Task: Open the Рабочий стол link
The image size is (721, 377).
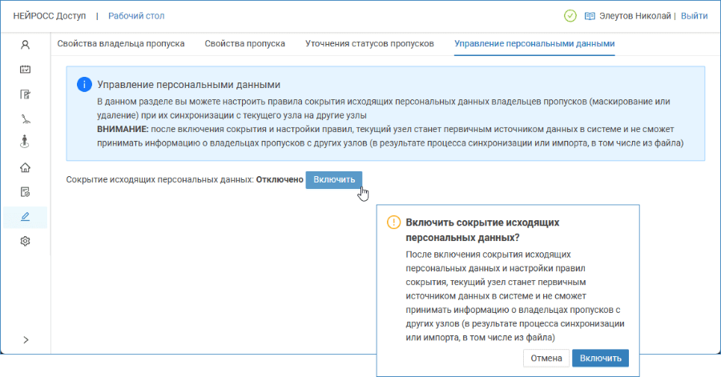Action: click(x=136, y=16)
